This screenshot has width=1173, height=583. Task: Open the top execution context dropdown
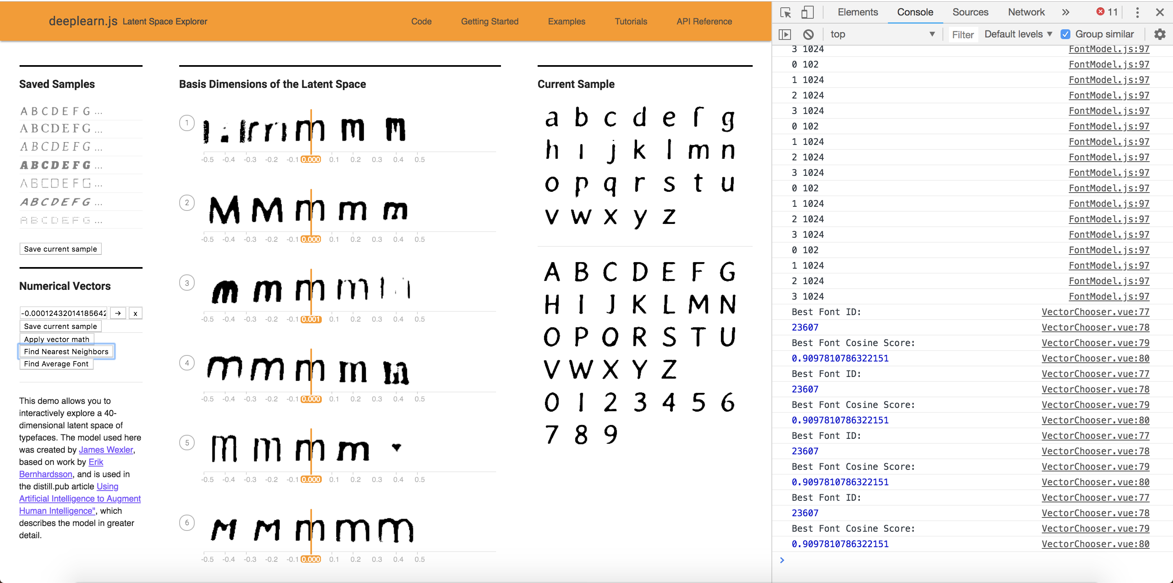(x=882, y=34)
